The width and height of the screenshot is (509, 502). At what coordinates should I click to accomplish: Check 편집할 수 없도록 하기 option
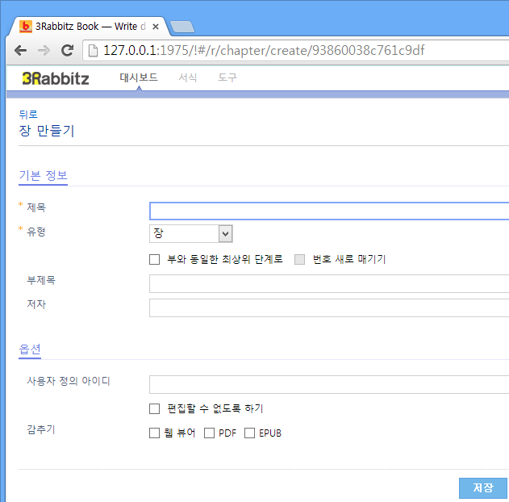coord(155,409)
